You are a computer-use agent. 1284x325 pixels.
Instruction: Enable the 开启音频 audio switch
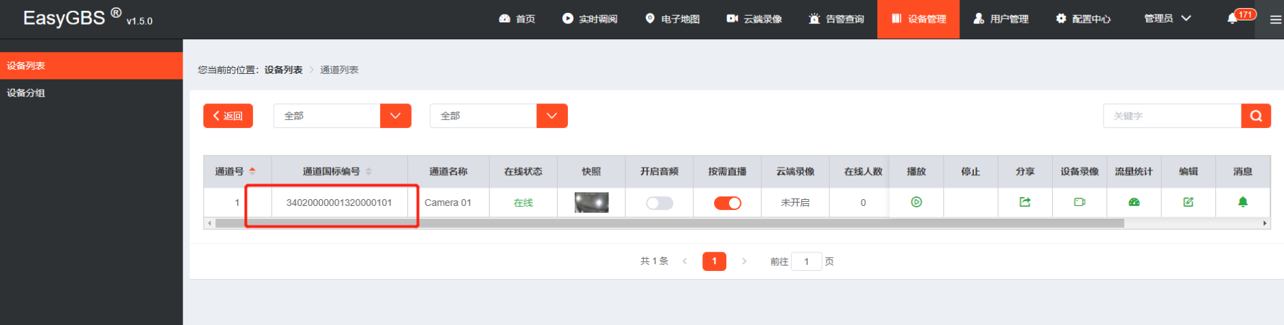pos(659,203)
